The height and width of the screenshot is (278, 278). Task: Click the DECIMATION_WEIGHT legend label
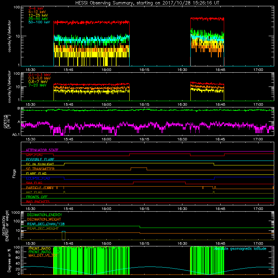(44, 219)
